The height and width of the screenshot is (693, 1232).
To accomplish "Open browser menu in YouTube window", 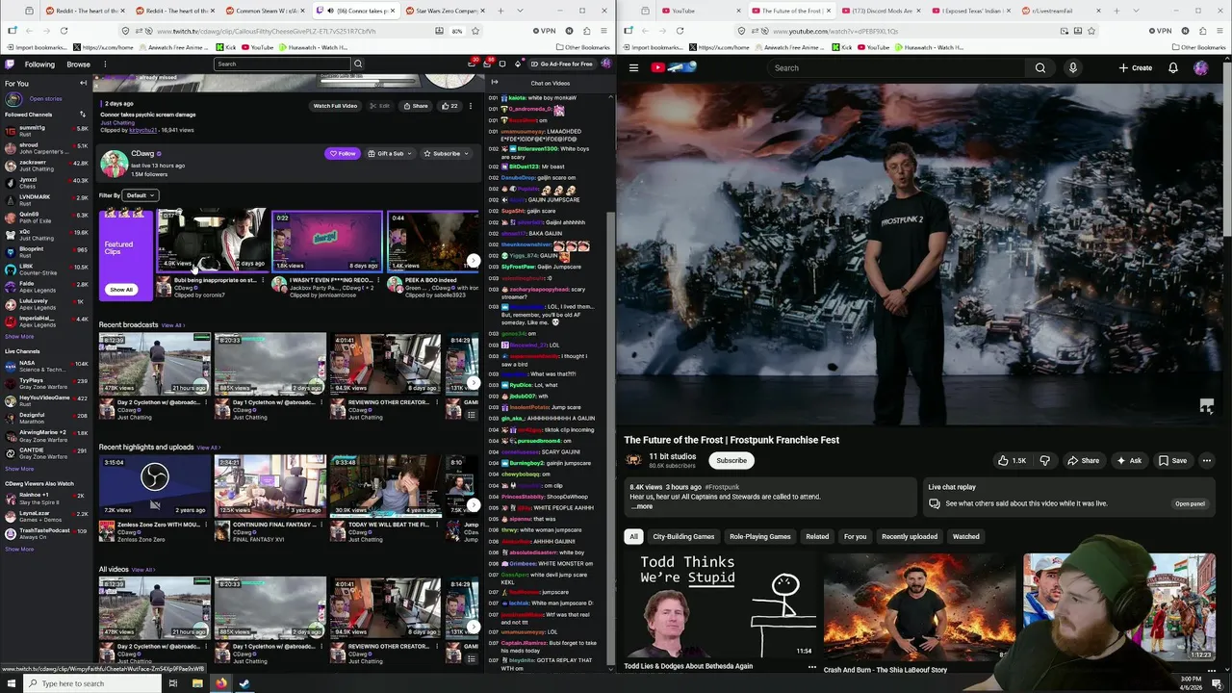I will (x=1219, y=31).
